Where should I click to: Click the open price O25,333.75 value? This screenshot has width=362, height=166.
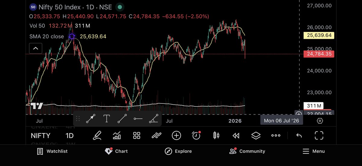point(45,16)
